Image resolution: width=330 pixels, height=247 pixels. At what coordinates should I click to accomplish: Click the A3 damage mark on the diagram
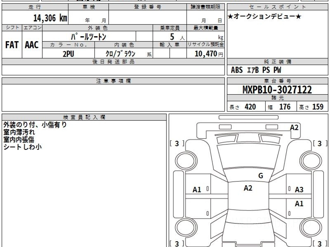[299, 190]
